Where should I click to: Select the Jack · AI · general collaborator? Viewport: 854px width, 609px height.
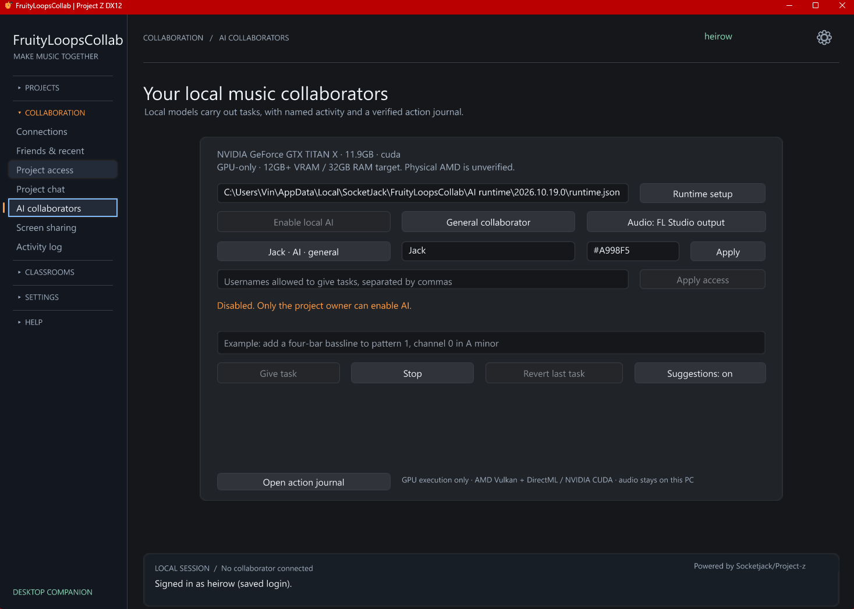pyautogui.click(x=304, y=252)
